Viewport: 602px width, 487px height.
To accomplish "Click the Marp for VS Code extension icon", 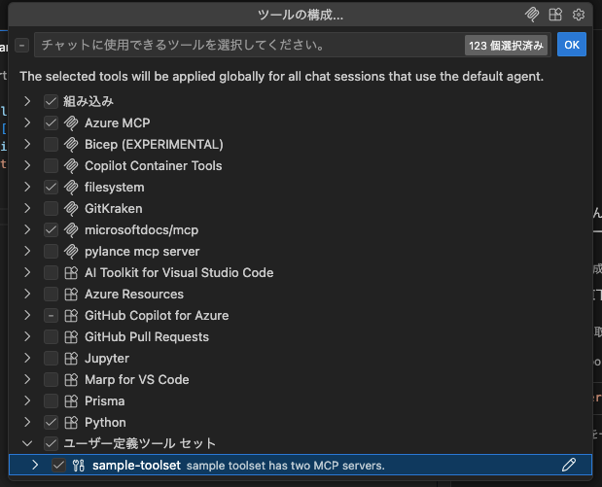I will coord(71,380).
